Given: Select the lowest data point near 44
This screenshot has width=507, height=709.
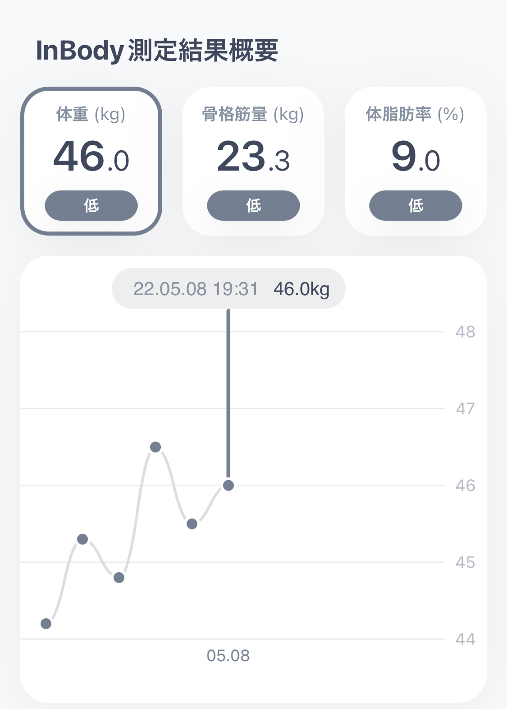Looking at the screenshot, I should coord(46,624).
